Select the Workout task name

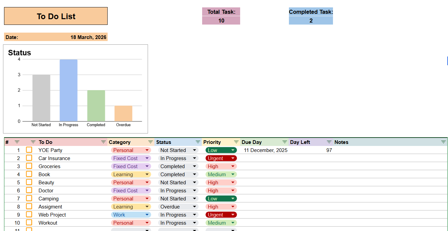click(48, 223)
